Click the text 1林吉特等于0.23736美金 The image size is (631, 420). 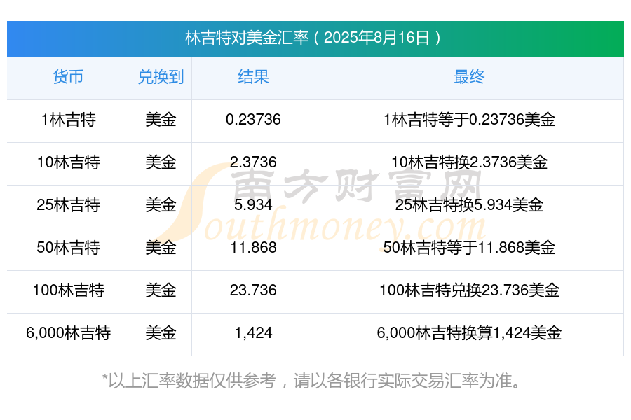pyautogui.click(x=469, y=120)
